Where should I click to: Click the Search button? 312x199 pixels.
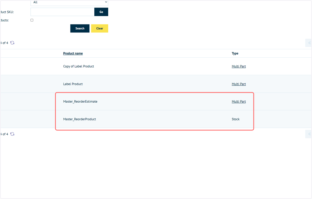80,28
